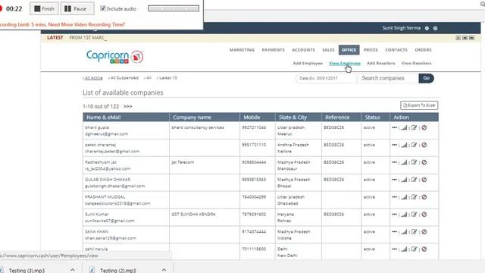
Task: Open the CONTACTS menu
Action: 396,50
